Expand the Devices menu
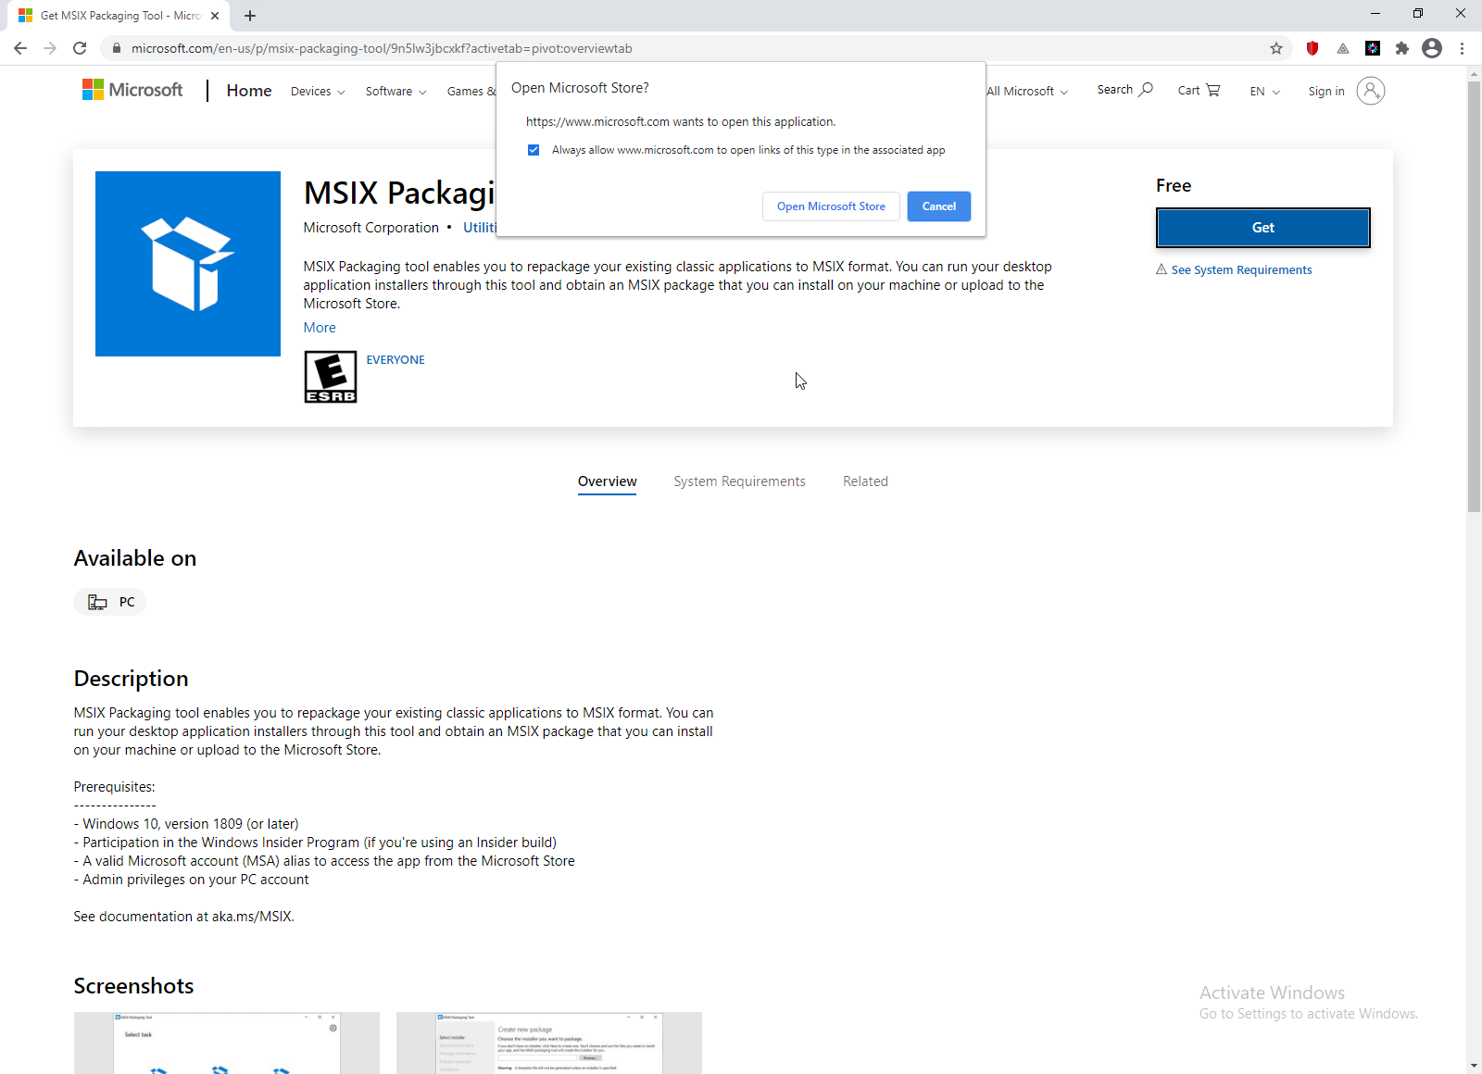1482x1074 pixels. click(318, 92)
